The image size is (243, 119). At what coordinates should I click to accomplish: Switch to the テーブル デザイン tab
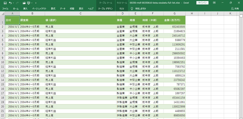point(105,8)
